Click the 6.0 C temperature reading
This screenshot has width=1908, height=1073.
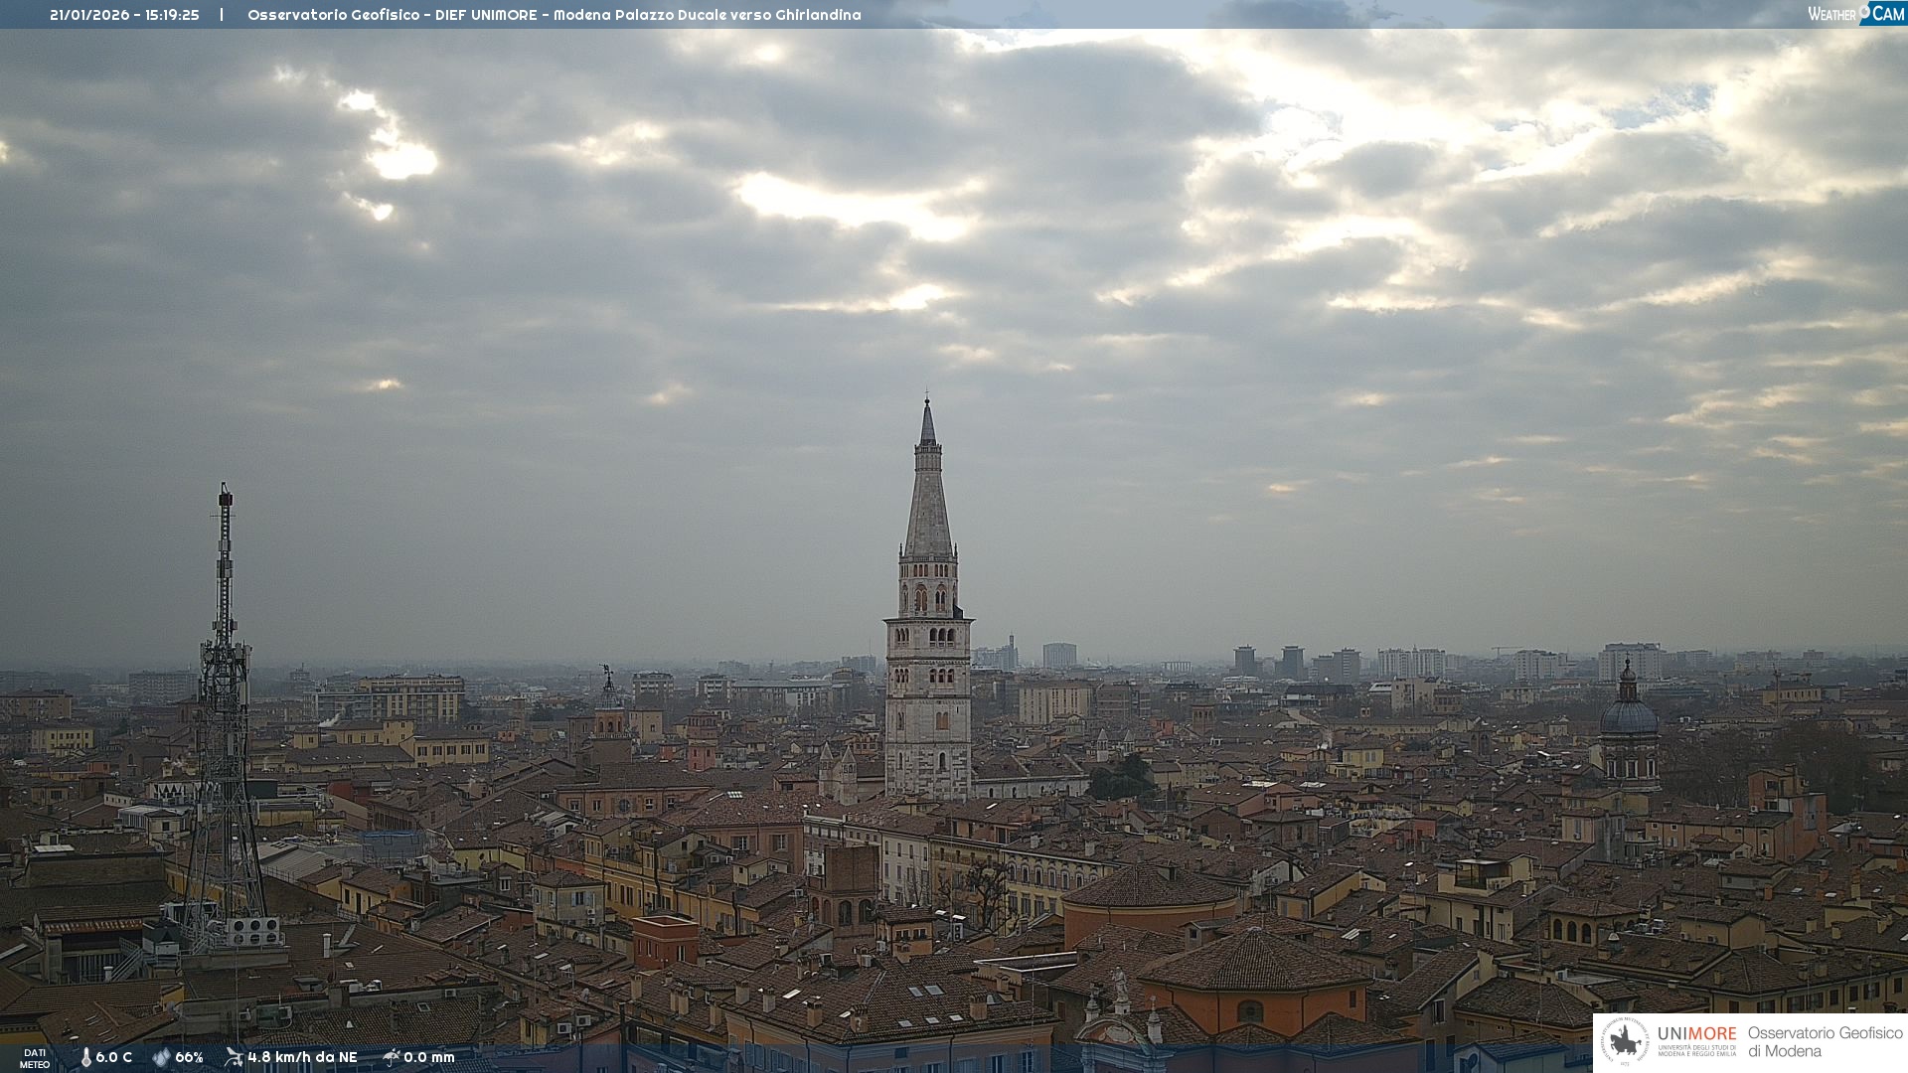coord(114,1057)
